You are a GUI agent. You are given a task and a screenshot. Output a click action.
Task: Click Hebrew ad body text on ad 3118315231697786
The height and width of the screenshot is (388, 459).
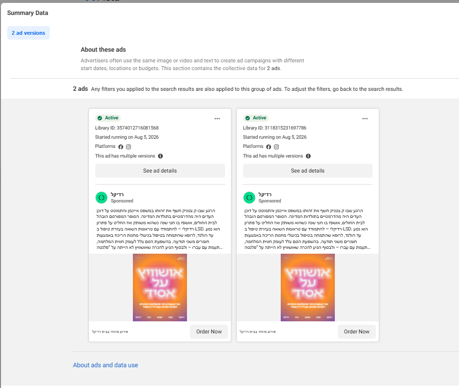click(307, 229)
